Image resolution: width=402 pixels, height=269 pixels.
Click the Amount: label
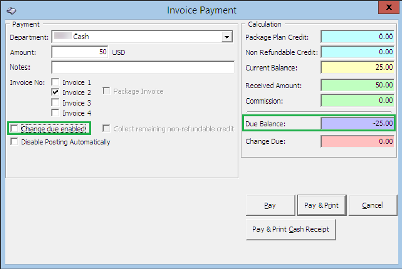tap(23, 52)
